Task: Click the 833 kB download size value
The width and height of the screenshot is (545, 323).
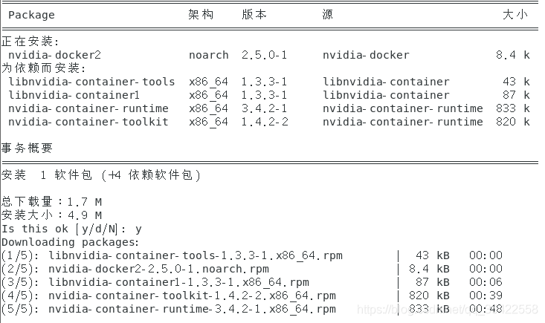Action: point(431,309)
